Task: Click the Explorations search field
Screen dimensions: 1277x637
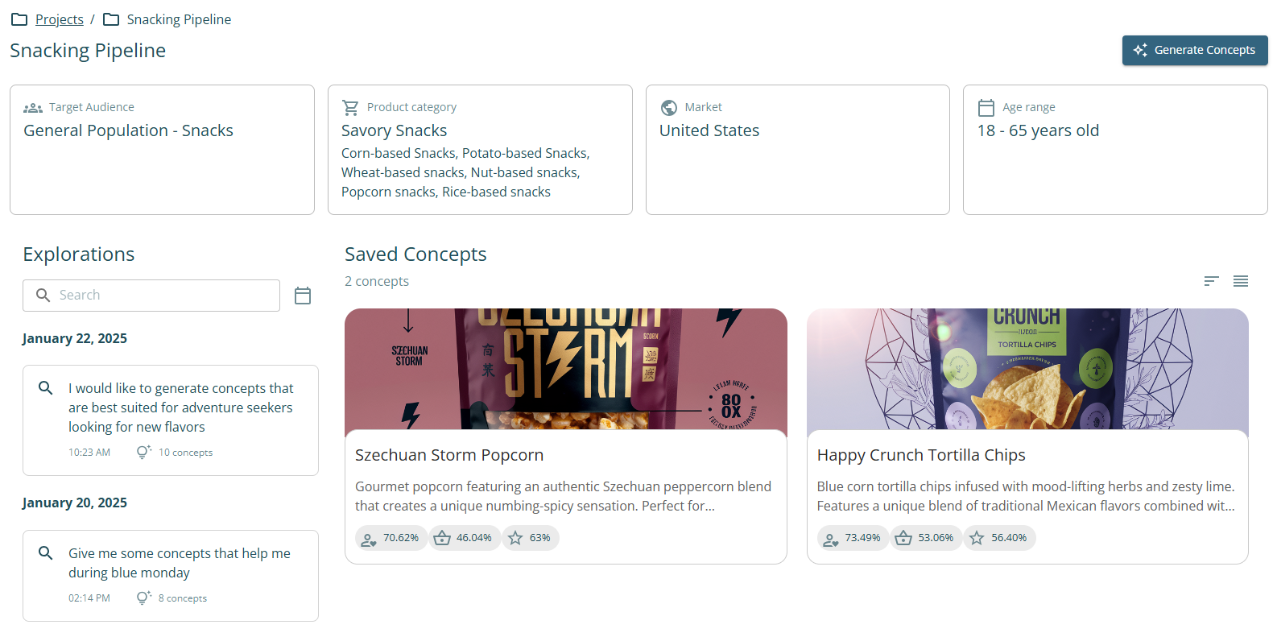Action: point(161,296)
